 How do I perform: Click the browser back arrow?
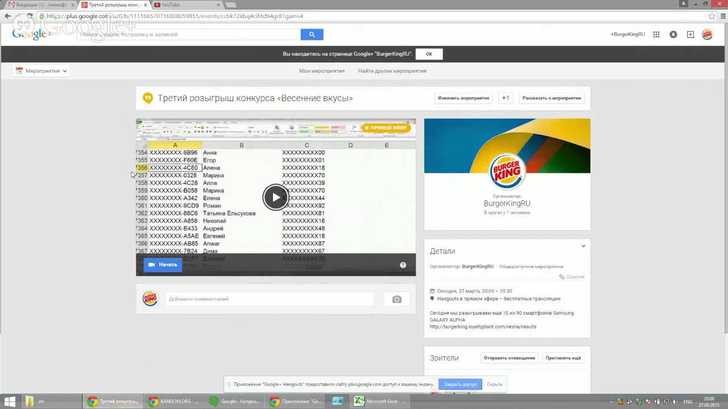pos(7,16)
